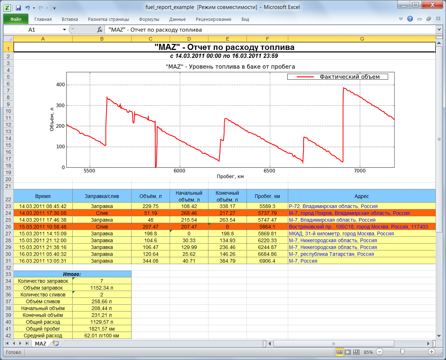Switch to the Главная ribbon tab
The height and width of the screenshot is (360, 446).
[43, 19]
